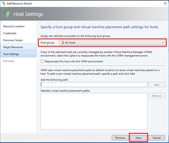Click the Previous button
The height and width of the screenshot is (143, 169).
point(120,138)
